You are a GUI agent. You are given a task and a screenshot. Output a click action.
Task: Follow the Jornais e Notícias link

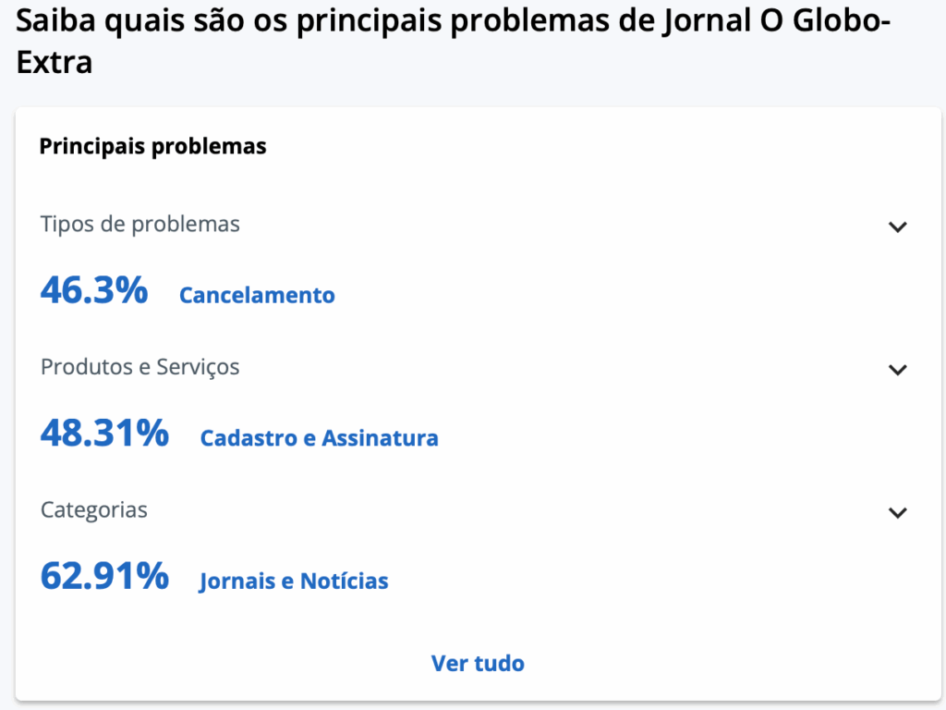point(294,581)
